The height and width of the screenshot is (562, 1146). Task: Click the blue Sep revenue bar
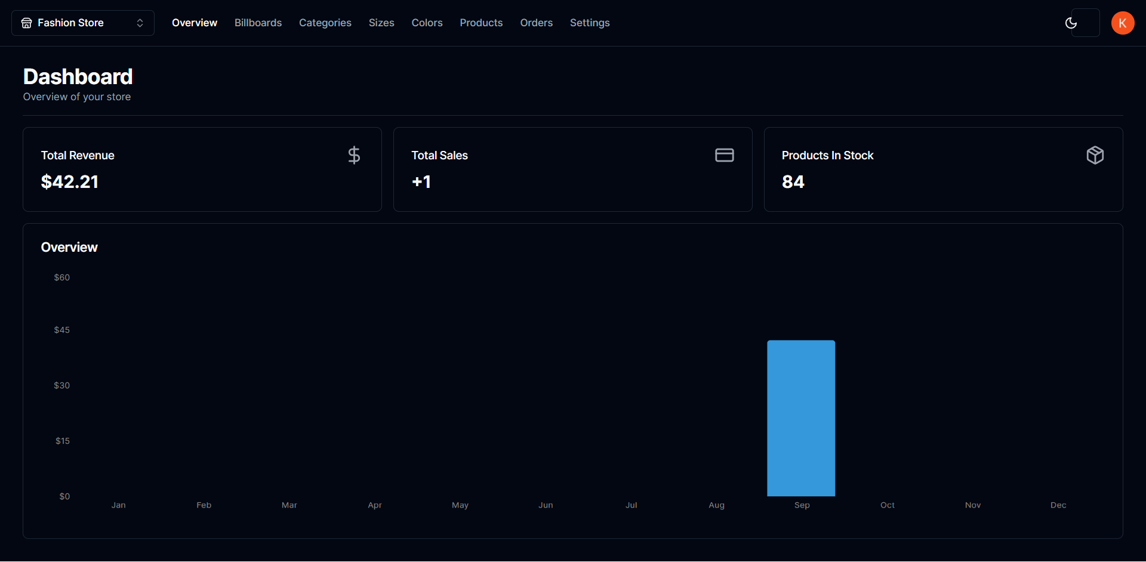coord(801,418)
